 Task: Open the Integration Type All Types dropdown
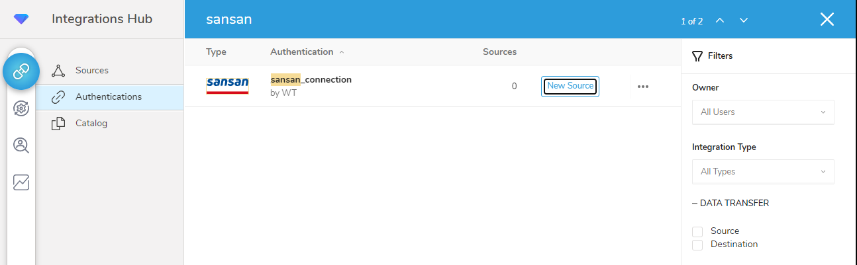pos(762,172)
